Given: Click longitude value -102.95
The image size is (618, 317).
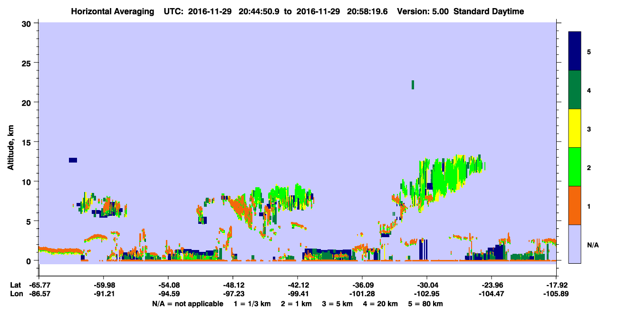Looking at the screenshot, I should (x=426, y=294).
